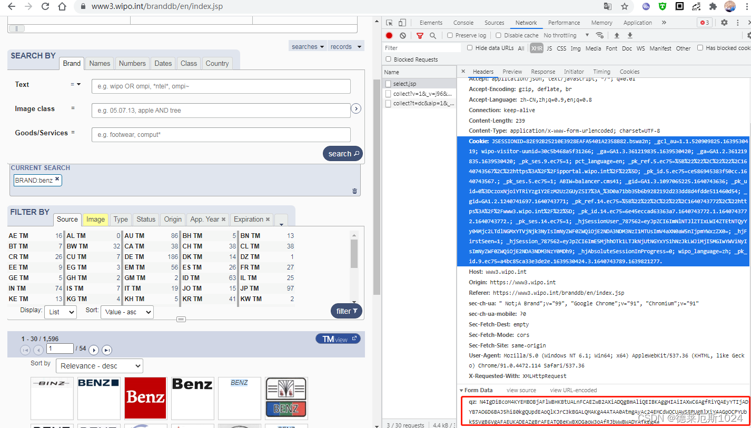Open network conditions wifi icon
The width and height of the screenshot is (751, 428).
[599, 35]
